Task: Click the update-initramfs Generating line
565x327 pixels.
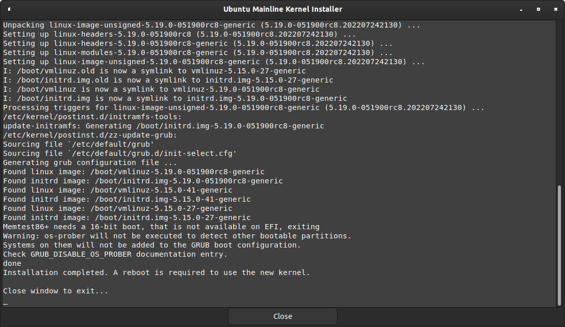Action: pyautogui.click(x=163, y=126)
